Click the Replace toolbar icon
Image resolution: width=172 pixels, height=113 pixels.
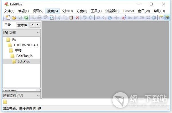(104, 17)
